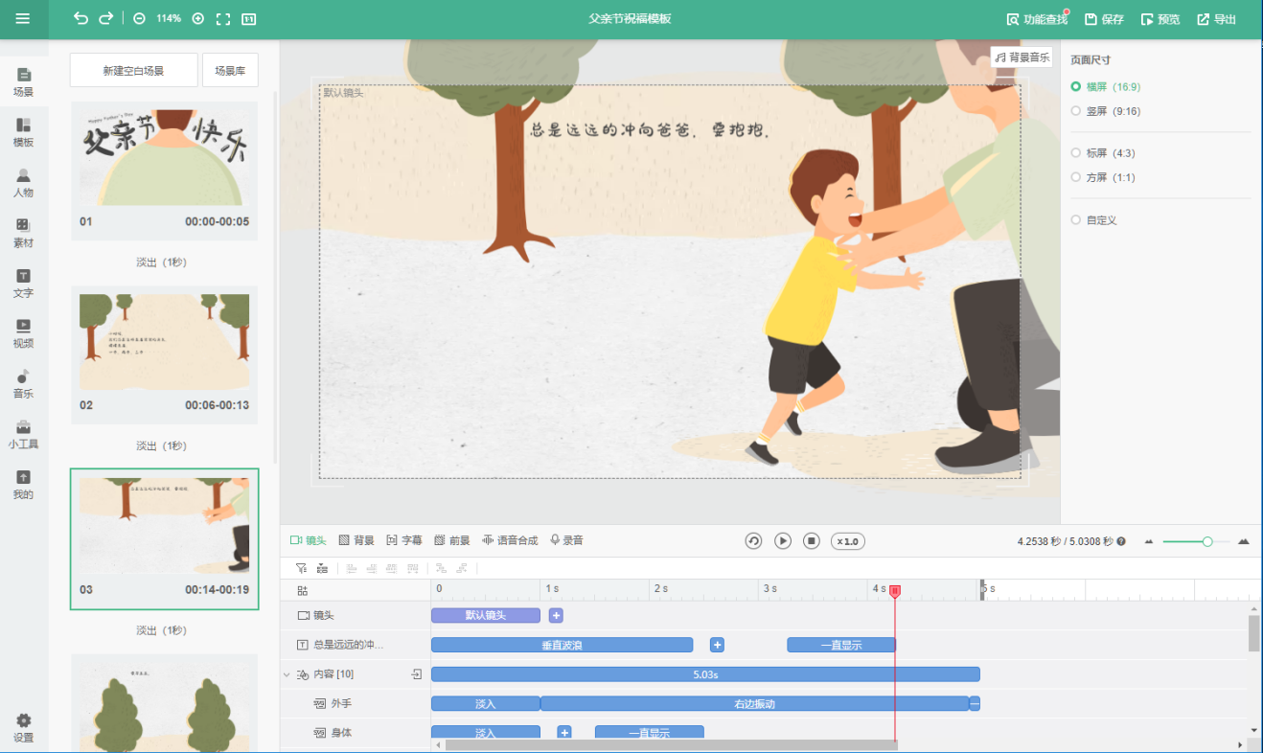Add animation plus after 垂直波浪

pyautogui.click(x=717, y=645)
